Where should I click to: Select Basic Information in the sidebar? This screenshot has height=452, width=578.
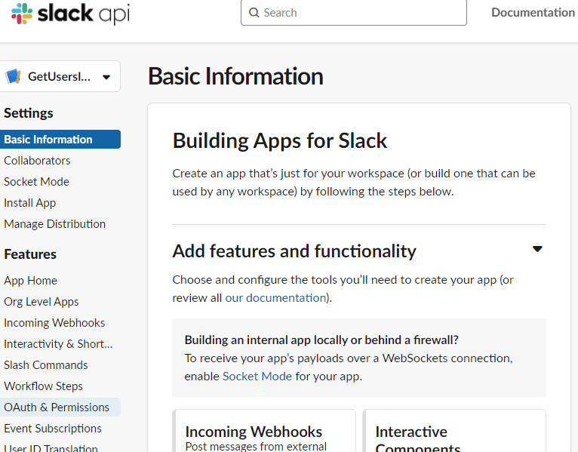(x=60, y=140)
